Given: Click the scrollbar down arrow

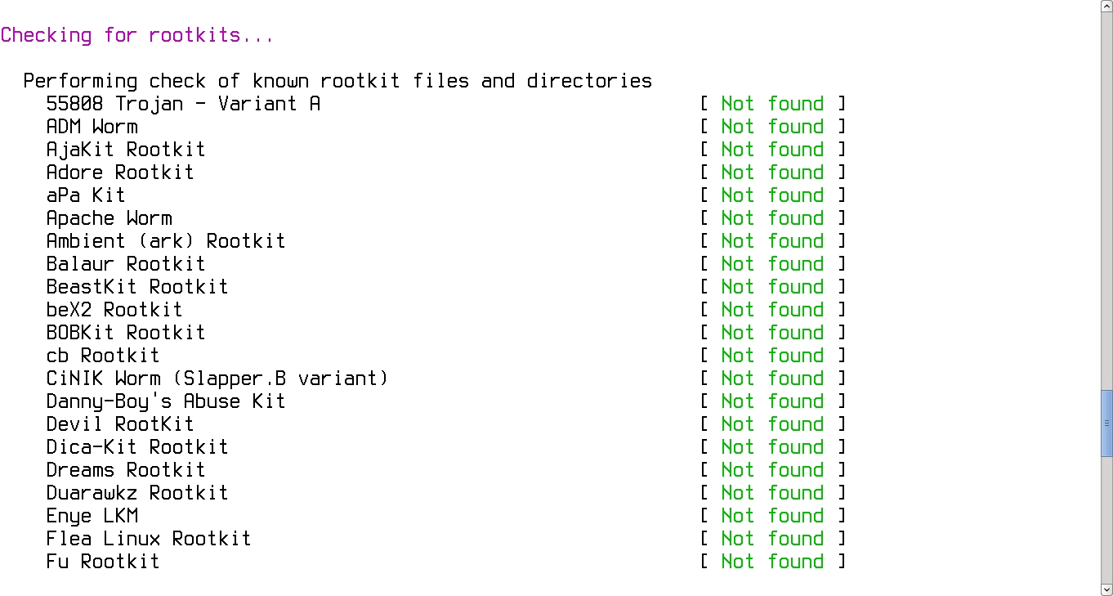Looking at the screenshot, I should 1106,589.
